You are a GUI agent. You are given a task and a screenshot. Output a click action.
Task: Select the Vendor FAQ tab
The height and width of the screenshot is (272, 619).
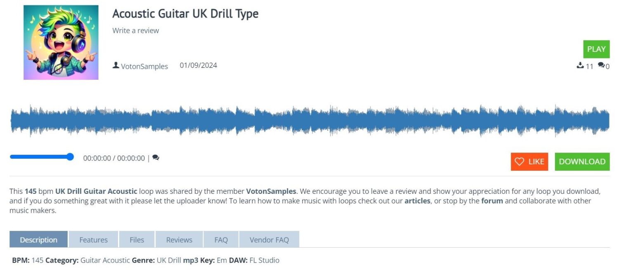click(x=269, y=239)
